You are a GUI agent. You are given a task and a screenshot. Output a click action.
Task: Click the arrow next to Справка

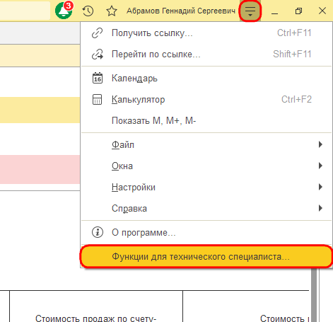pos(320,208)
